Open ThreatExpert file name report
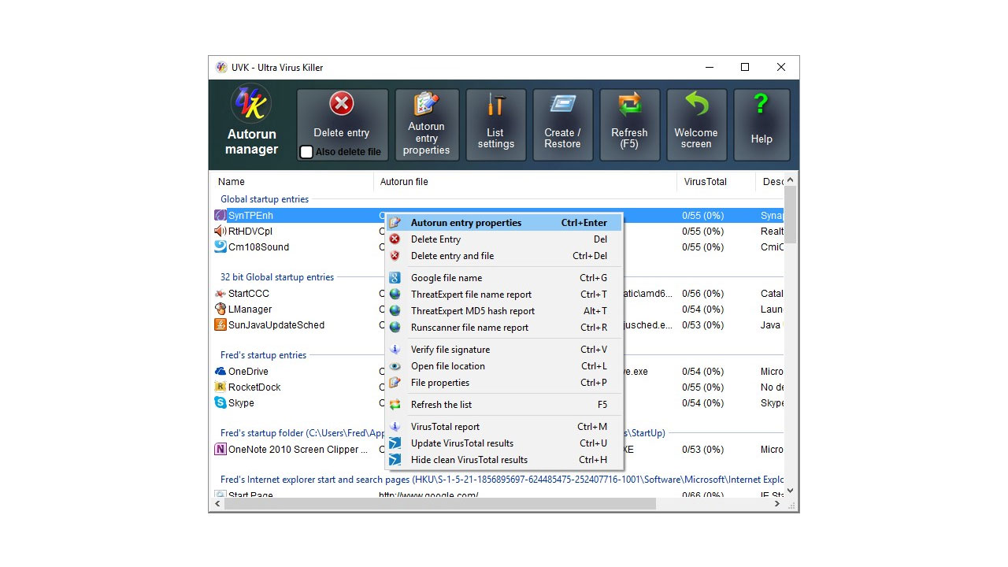The width and height of the screenshot is (1008, 567). (x=504, y=295)
